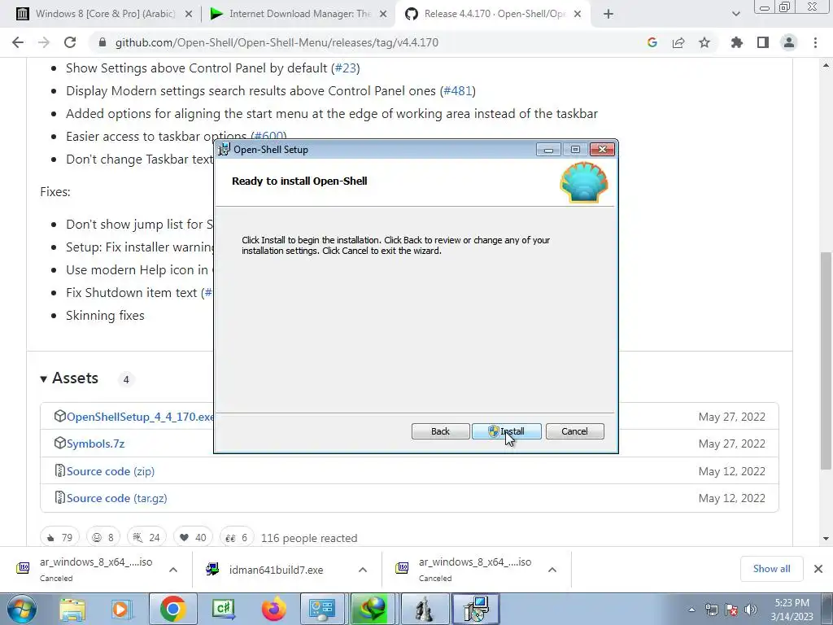Open volume control in system tray
The height and width of the screenshot is (625, 833).
751,610
